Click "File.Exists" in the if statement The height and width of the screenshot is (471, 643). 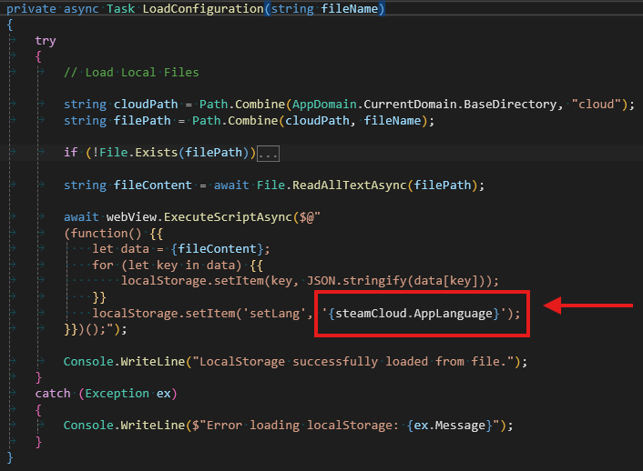coord(138,153)
